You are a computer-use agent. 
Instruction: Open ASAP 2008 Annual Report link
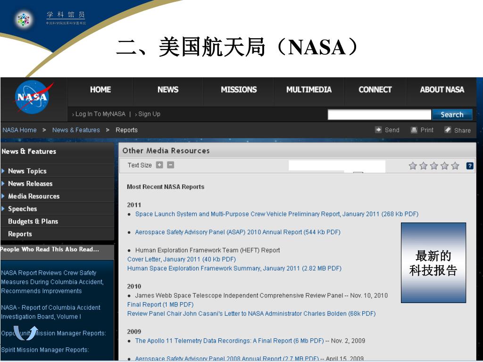(227, 359)
